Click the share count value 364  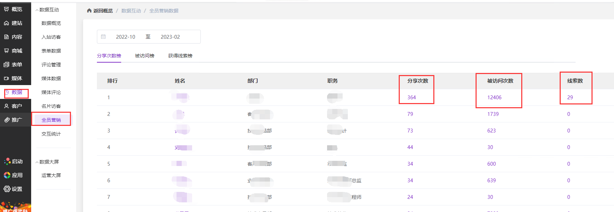(412, 98)
